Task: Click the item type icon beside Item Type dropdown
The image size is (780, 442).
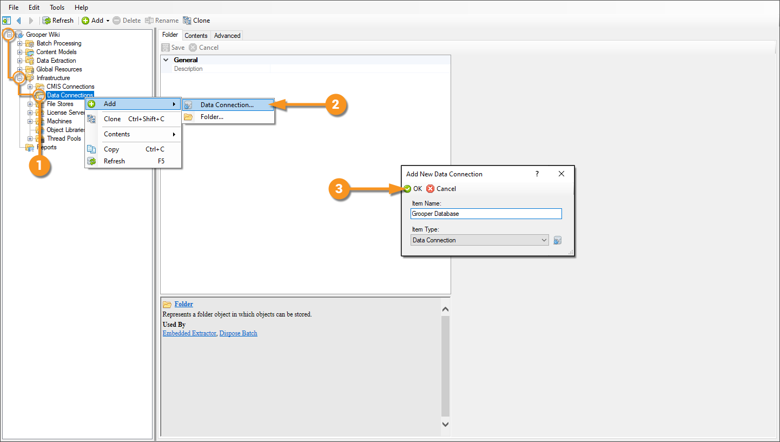Action: click(x=558, y=240)
